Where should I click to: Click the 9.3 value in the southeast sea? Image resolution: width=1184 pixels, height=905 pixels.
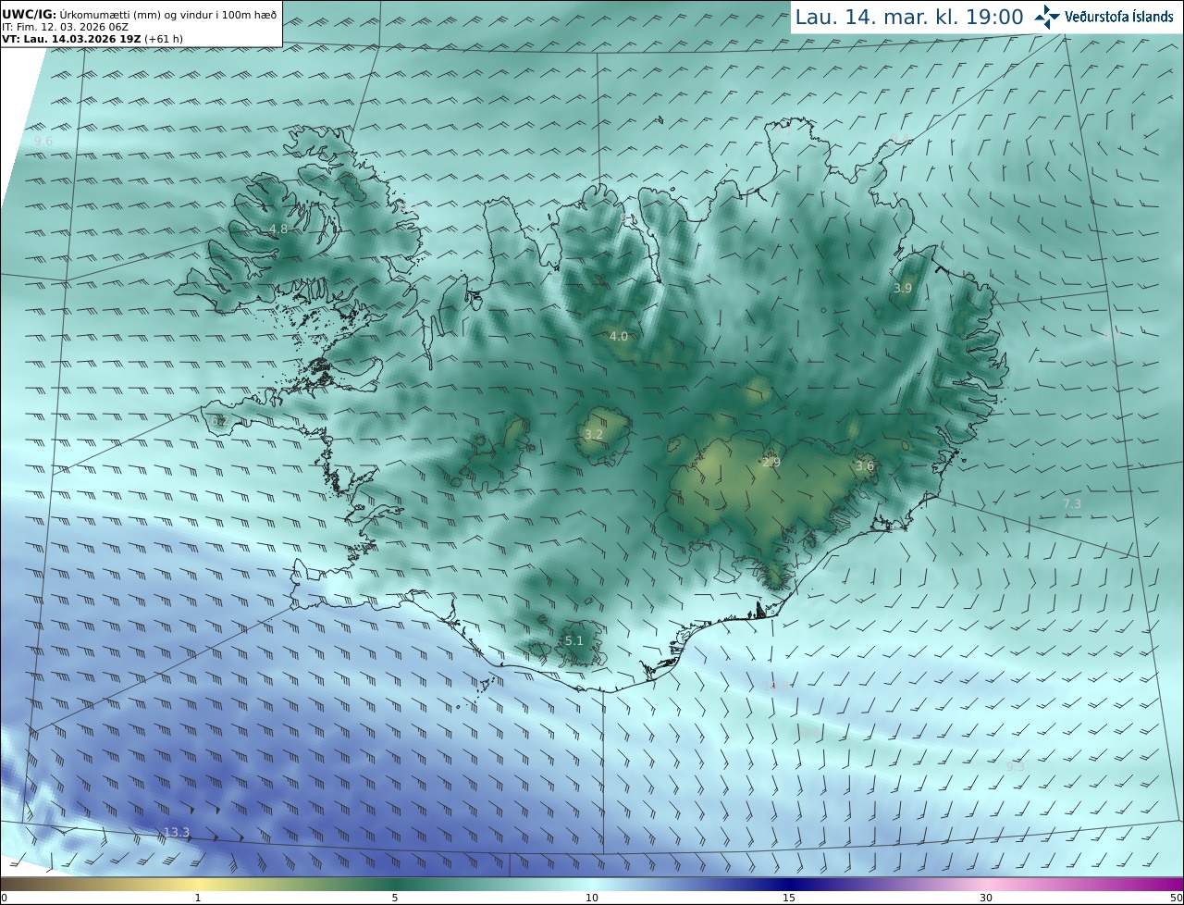click(1015, 766)
